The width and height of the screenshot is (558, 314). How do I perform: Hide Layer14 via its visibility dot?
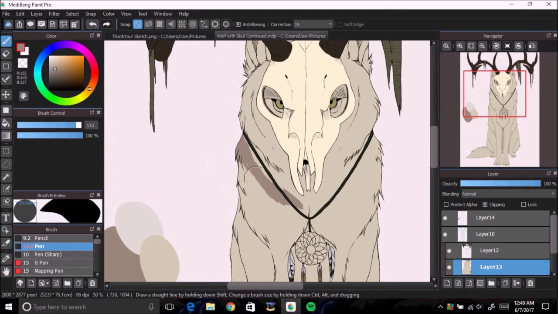click(x=445, y=218)
